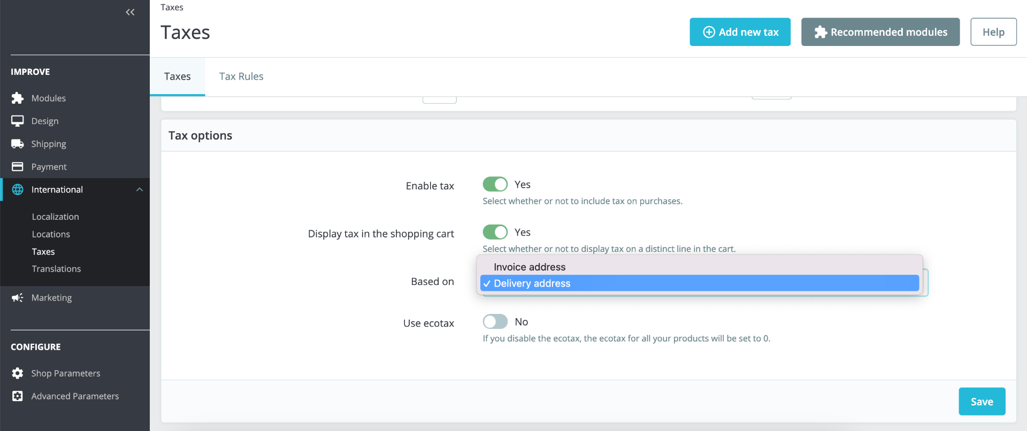Click the Shipping truck icon
Image resolution: width=1027 pixels, height=431 pixels.
coord(18,144)
